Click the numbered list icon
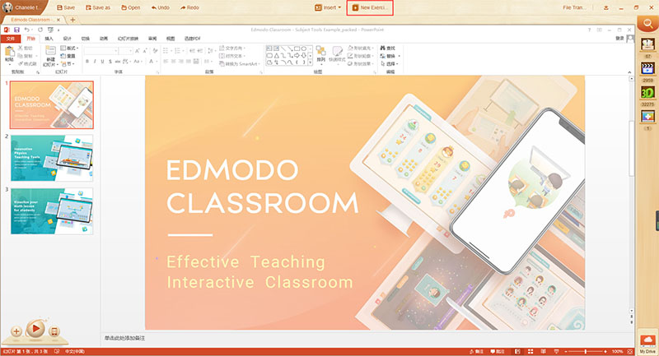This screenshot has height=356, width=659. [179, 51]
